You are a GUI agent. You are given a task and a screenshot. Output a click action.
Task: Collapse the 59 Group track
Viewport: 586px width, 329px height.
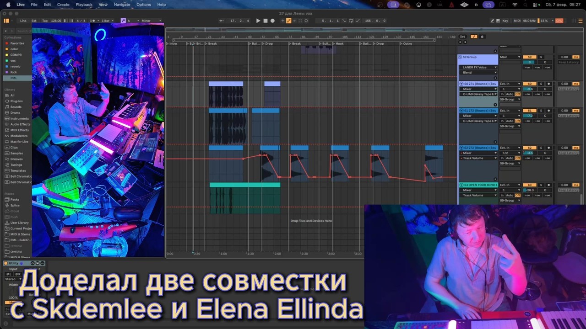point(460,57)
